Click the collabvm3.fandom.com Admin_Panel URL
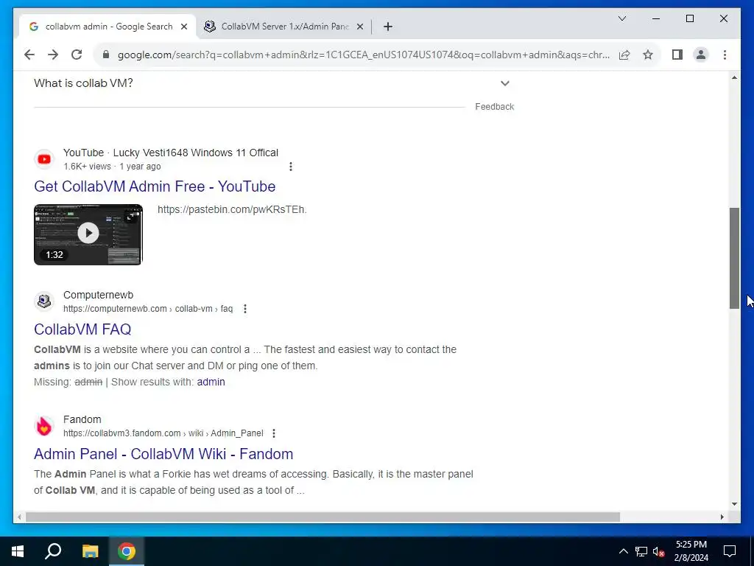The height and width of the screenshot is (566, 754). click(163, 433)
